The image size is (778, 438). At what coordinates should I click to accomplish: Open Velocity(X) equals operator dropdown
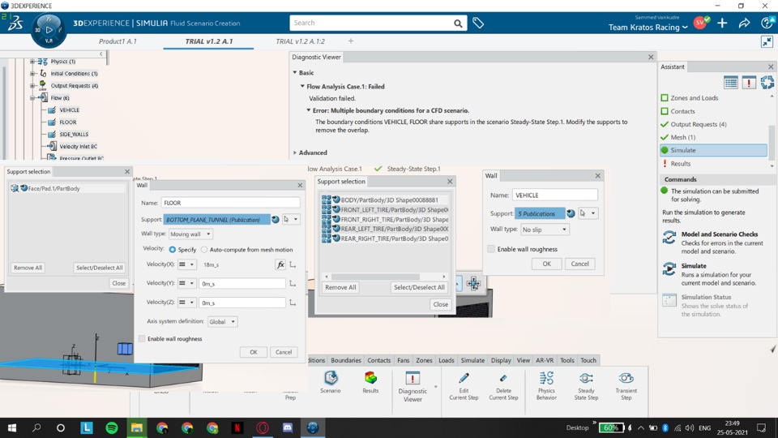coord(186,264)
